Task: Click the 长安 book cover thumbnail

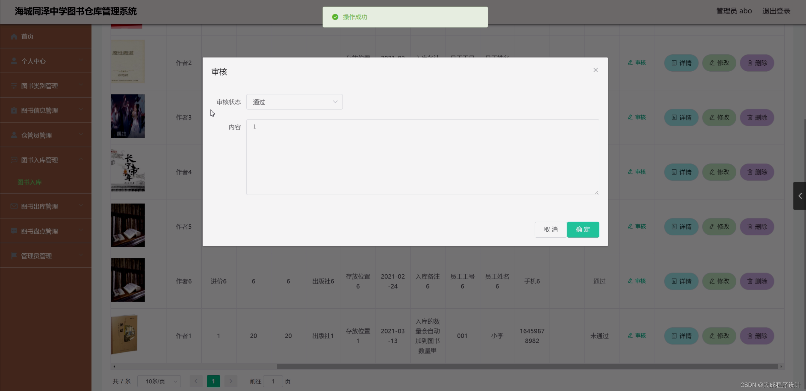Action: coord(128,171)
